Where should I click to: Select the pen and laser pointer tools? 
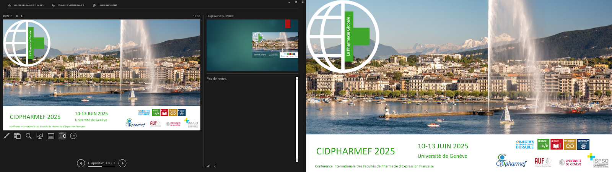point(7,136)
